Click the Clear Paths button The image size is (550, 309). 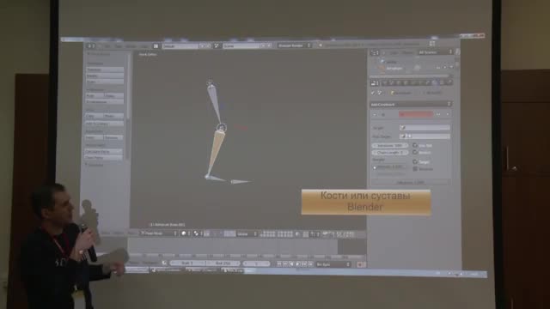pos(104,158)
